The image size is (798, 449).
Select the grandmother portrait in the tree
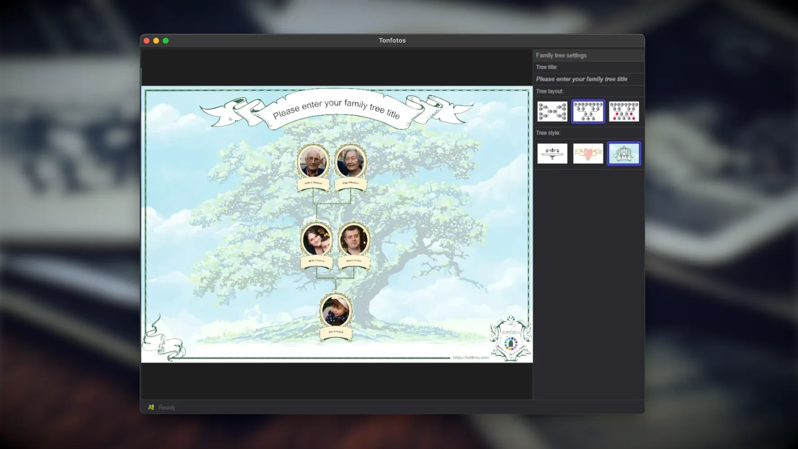point(351,161)
